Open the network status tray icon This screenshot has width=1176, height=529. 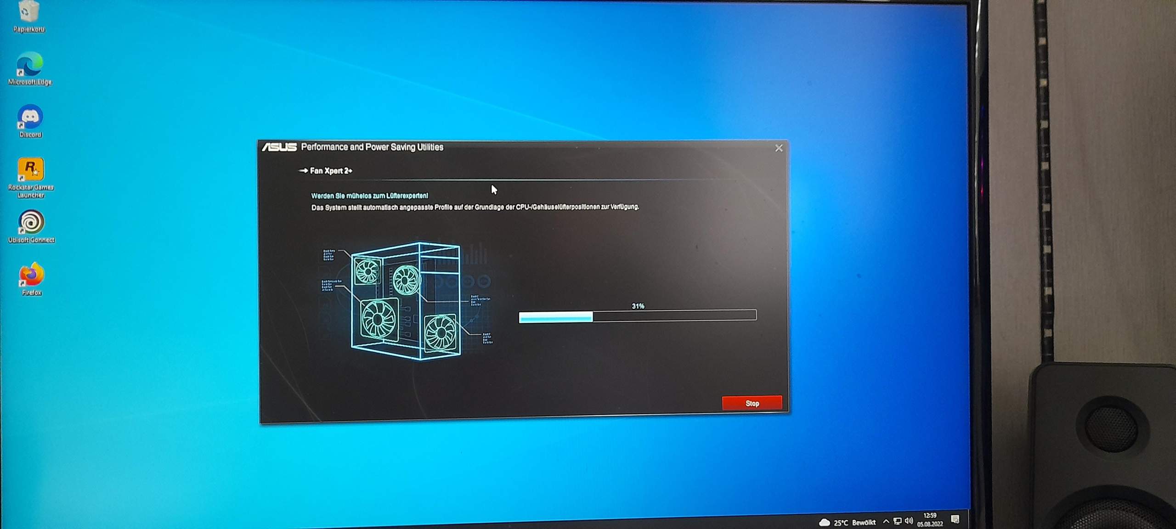click(897, 521)
